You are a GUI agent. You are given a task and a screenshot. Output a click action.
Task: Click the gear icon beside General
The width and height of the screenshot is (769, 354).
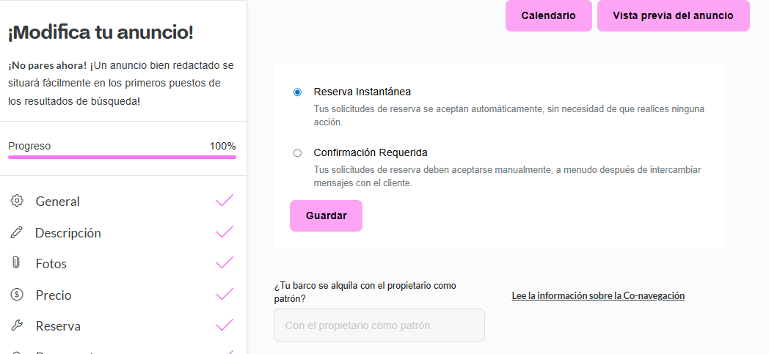pos(17,201)
